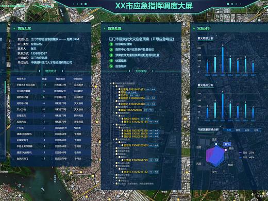This screenshot has height=201, width=268.
Task: Click the 物资类型 column header
Action: (78, 79)
